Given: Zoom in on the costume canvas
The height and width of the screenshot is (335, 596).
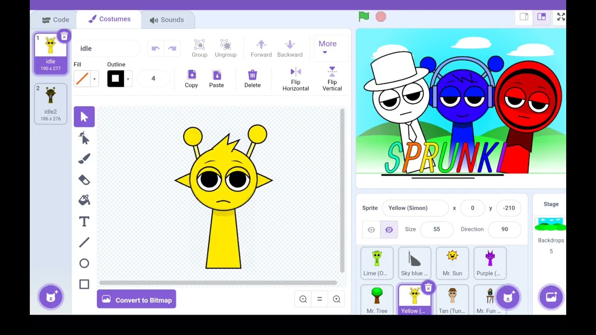Looking at the screenshot, I should click(x=336, y=299).
